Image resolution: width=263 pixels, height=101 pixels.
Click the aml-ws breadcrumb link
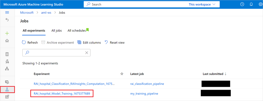tap(46, 13)
